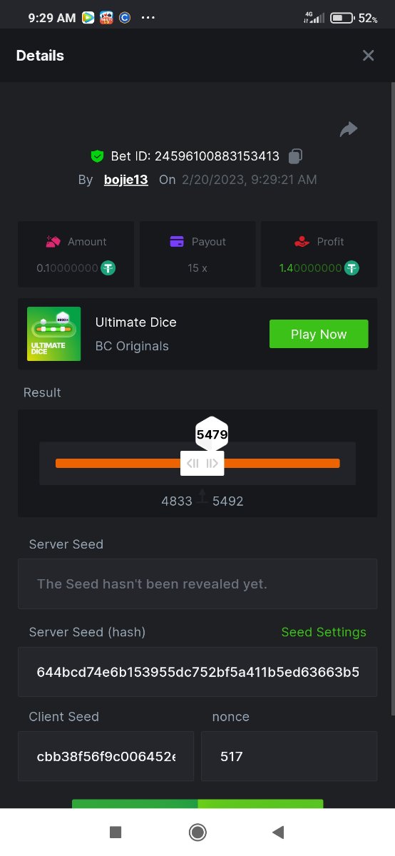This screenshot has width=395, height=856.
Task: Click the pink Amount dice icon
Action: coord(53,242)
